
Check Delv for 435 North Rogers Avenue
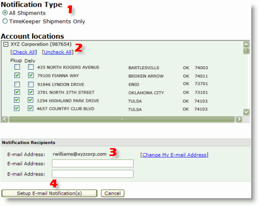click(x=31, y=67)
